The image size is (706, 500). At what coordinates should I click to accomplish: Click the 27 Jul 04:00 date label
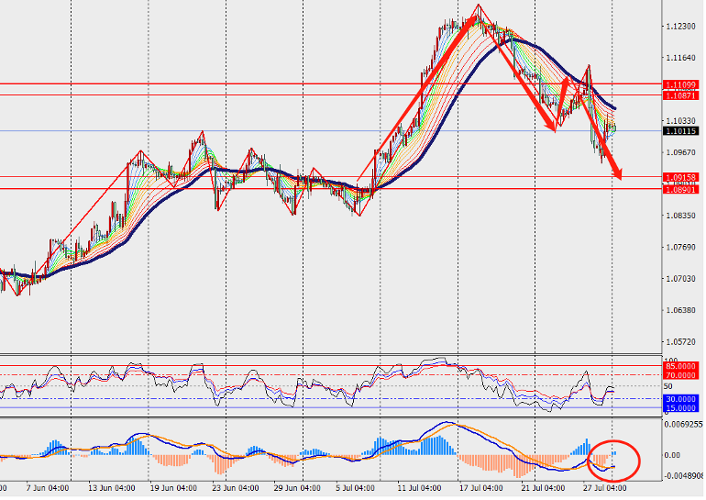605,488
